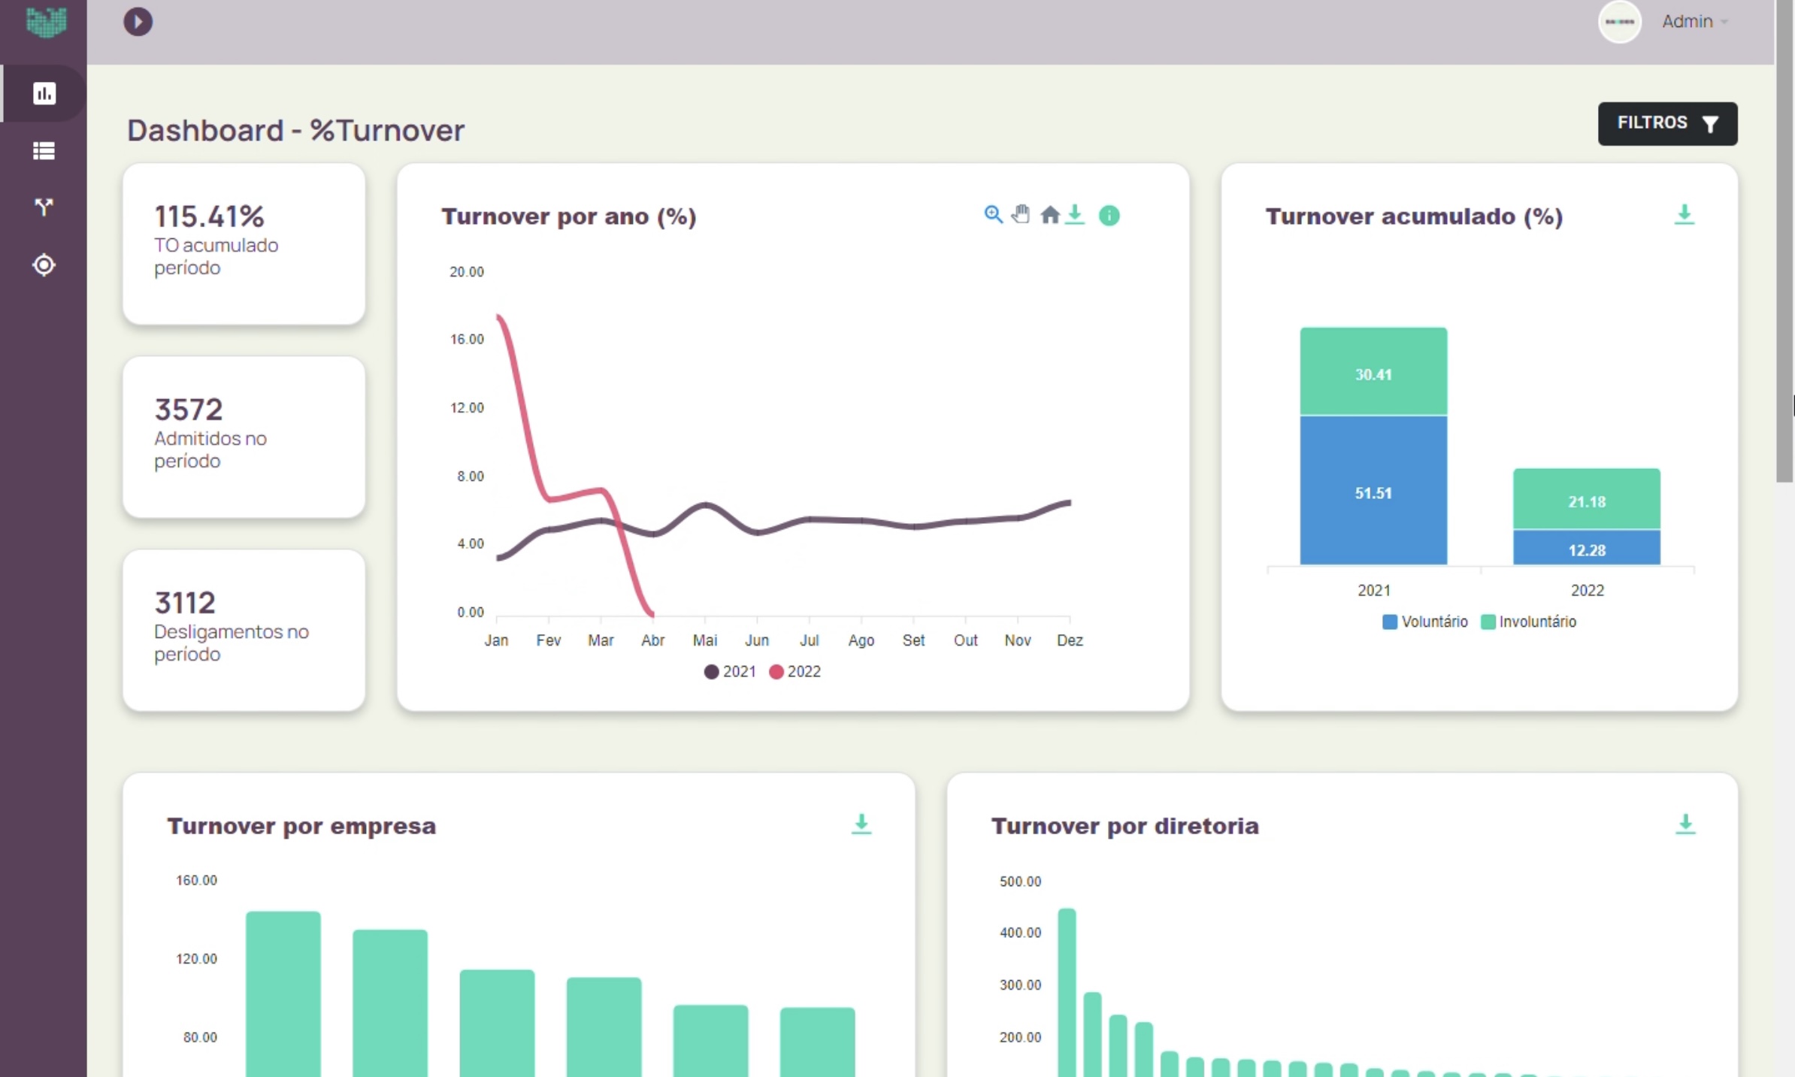Download the Turnover por ano chart
1795x1077 pixels.
[x=1075, y=215]
